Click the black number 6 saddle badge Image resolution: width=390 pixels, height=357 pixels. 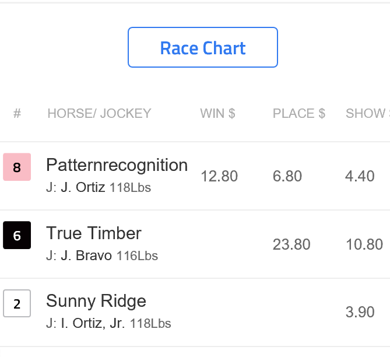pyautogui.click(x=17, y=235)
